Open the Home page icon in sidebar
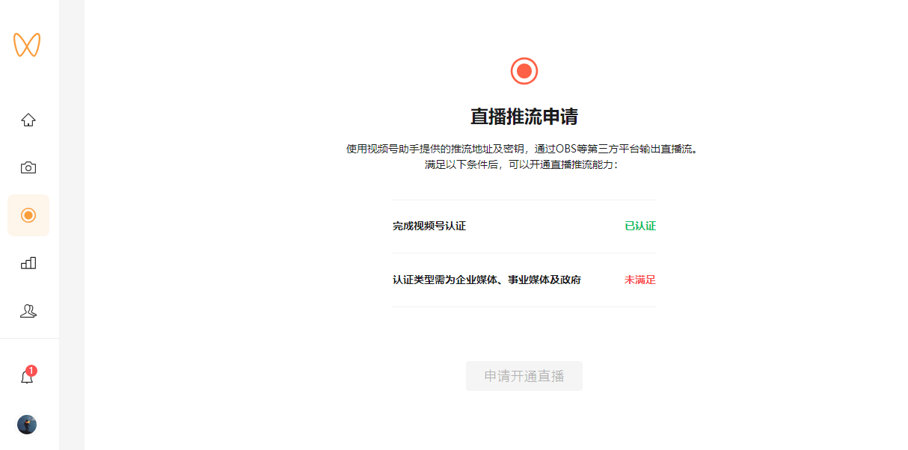 pyautogui.click(x=28, y=120)
